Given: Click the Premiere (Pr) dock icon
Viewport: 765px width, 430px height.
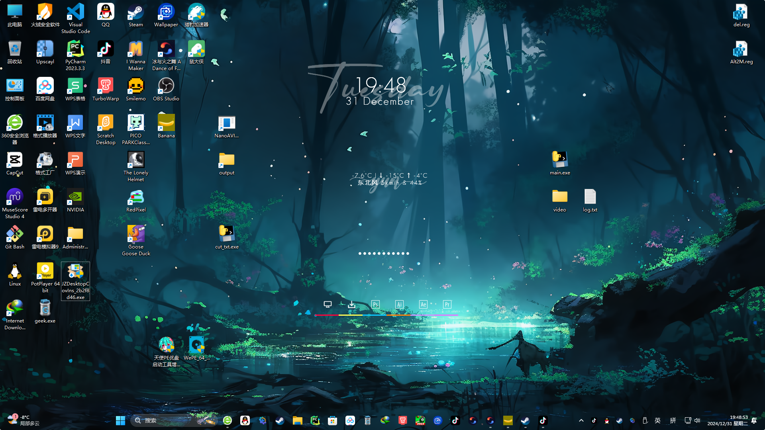Looking at the screenshot, I should [x=447, y=305].
